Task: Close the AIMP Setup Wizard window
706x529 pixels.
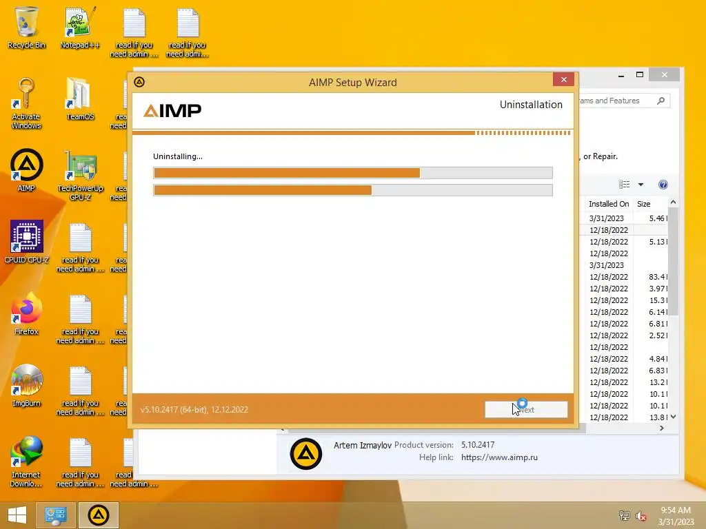Action: [x=564, y=80]
